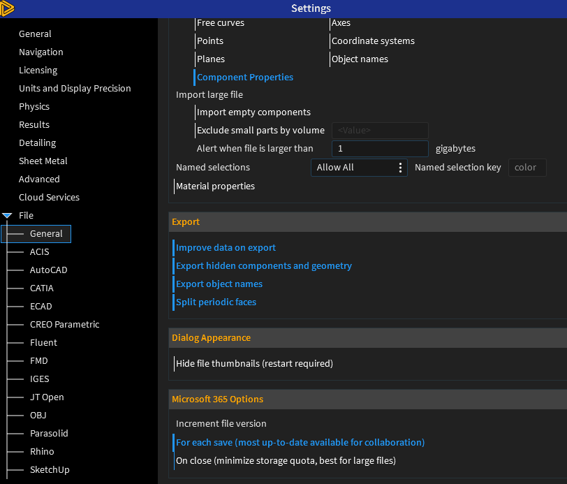Screen dimensions: 567x484
Task: Select AutoCAD under File options
Action: (48, 270)
